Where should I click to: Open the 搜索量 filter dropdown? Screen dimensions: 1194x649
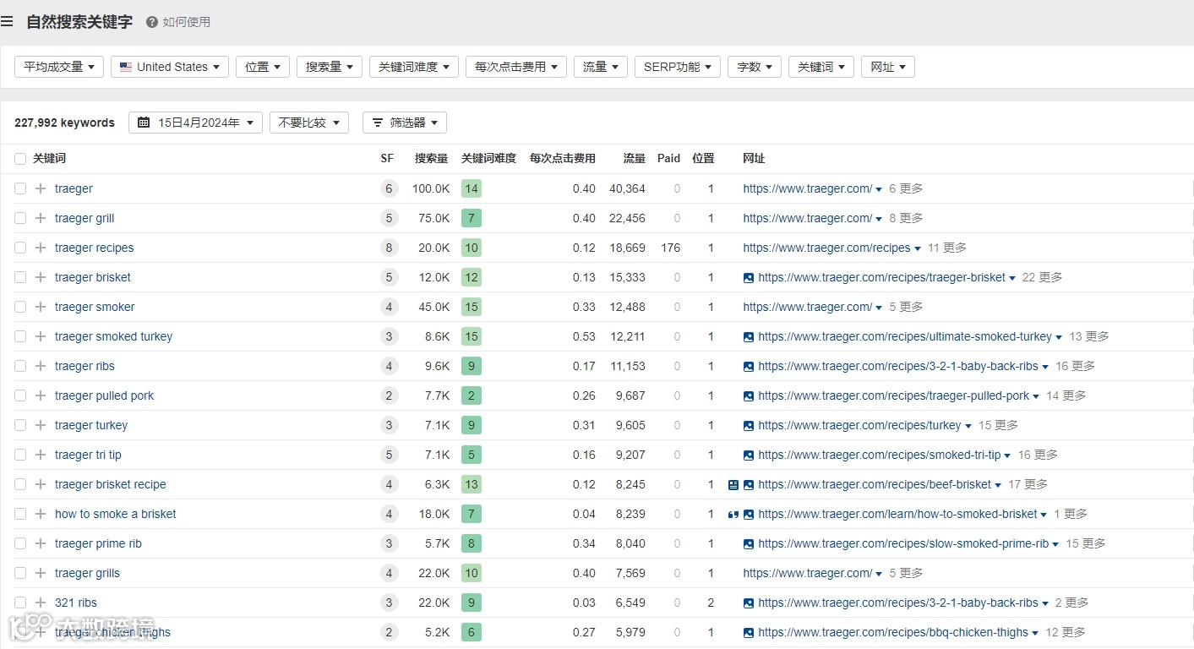[330, 67]
